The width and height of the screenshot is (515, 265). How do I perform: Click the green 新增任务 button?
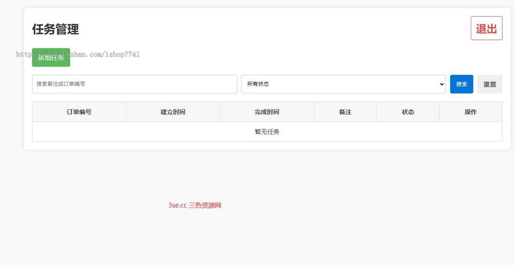point(51,57)
